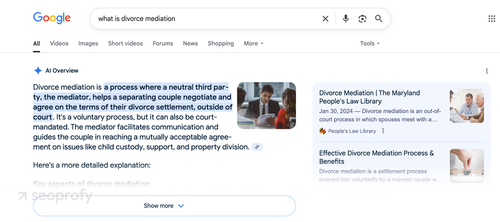Viewport: 500px width, 222px height.
Task: Go to the Forums tab
Action: pos(162,43)
